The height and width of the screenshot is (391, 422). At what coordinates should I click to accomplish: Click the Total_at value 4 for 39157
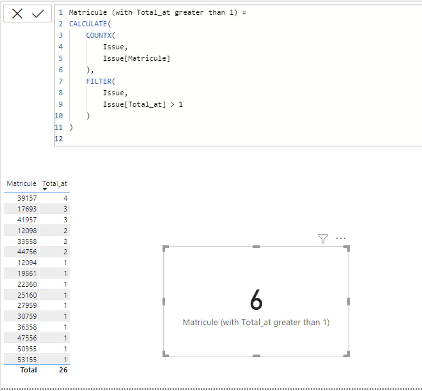[65, 198]
